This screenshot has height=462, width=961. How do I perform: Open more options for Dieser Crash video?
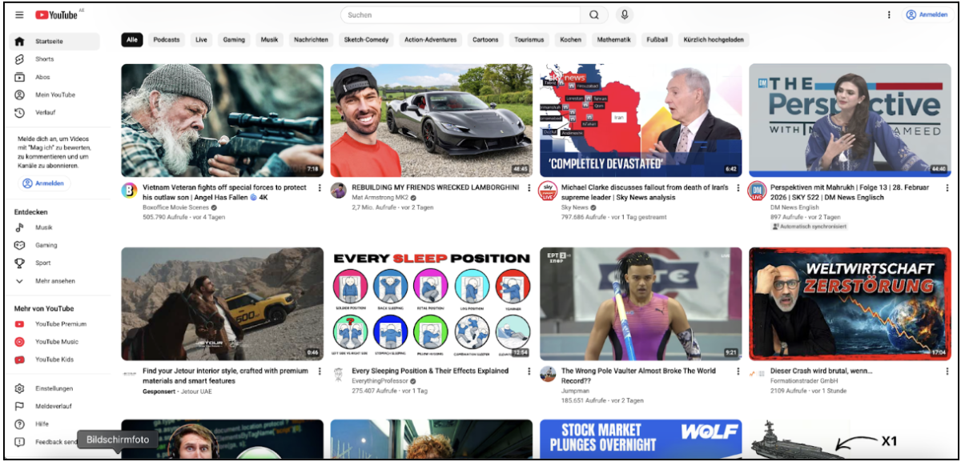(947, 372)
